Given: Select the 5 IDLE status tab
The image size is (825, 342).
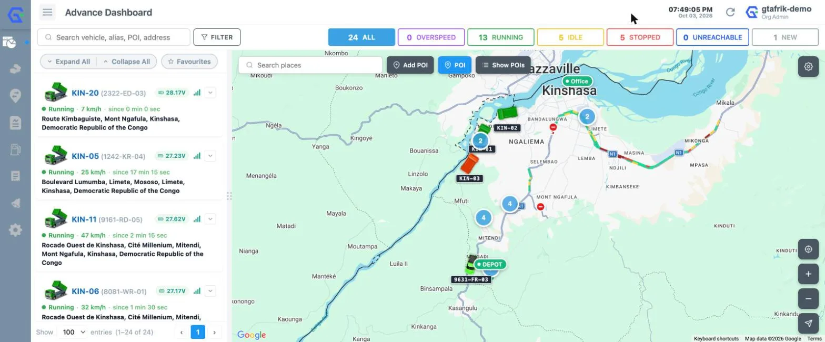Looking at the screenshot, I should [x=570, y=37].
